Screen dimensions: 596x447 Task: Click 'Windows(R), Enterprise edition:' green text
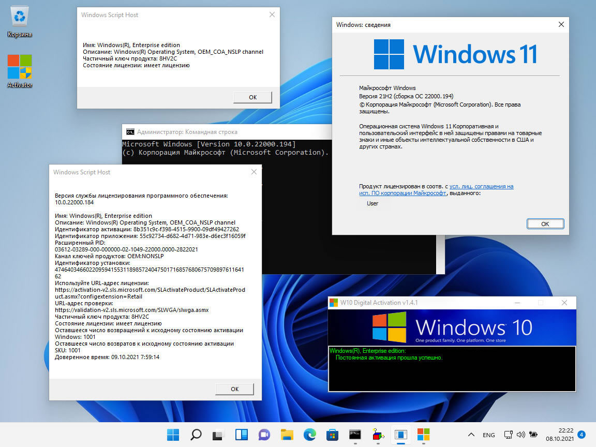point(367,351)
